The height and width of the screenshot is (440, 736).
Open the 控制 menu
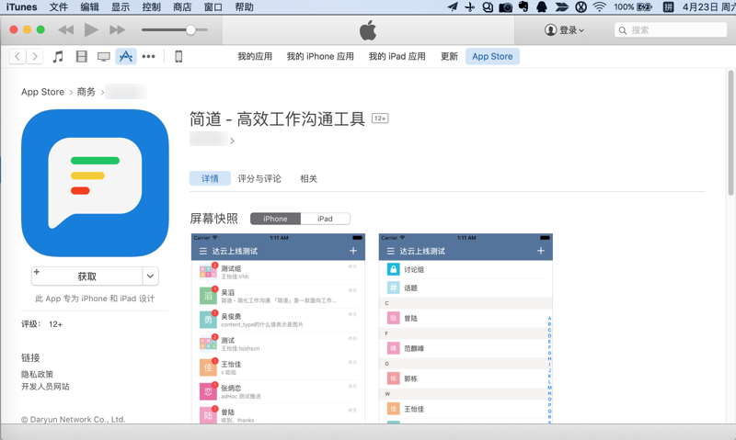tap(152, 7)
